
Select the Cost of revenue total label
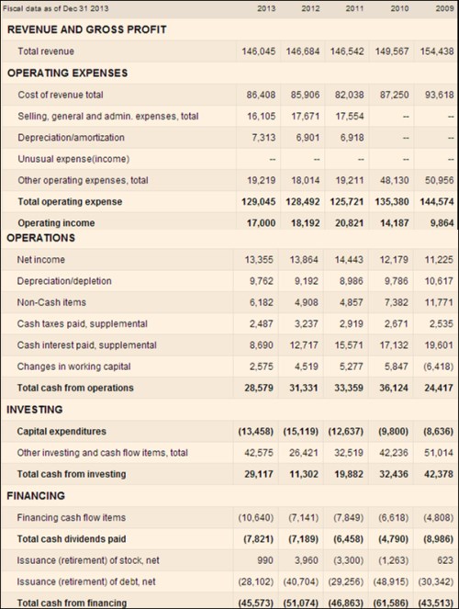(61, 95)
